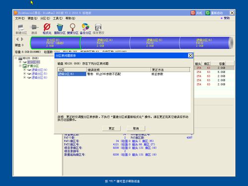Viewport: 248px width, 186px height.
Task: Click the 根目录簇号 label
Action: (x=72, y=151)
